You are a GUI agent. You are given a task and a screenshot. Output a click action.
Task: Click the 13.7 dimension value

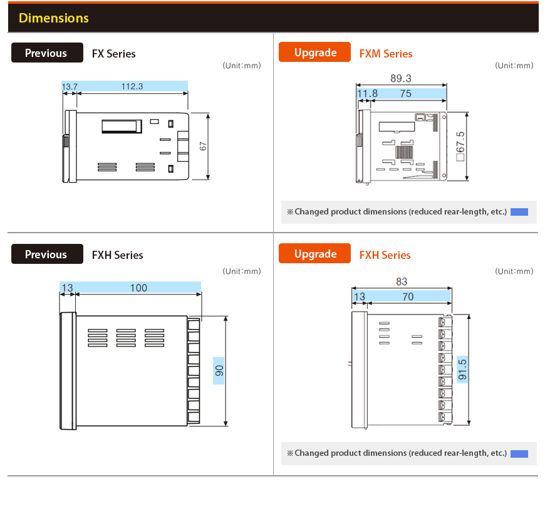click(x=70, y=86)
